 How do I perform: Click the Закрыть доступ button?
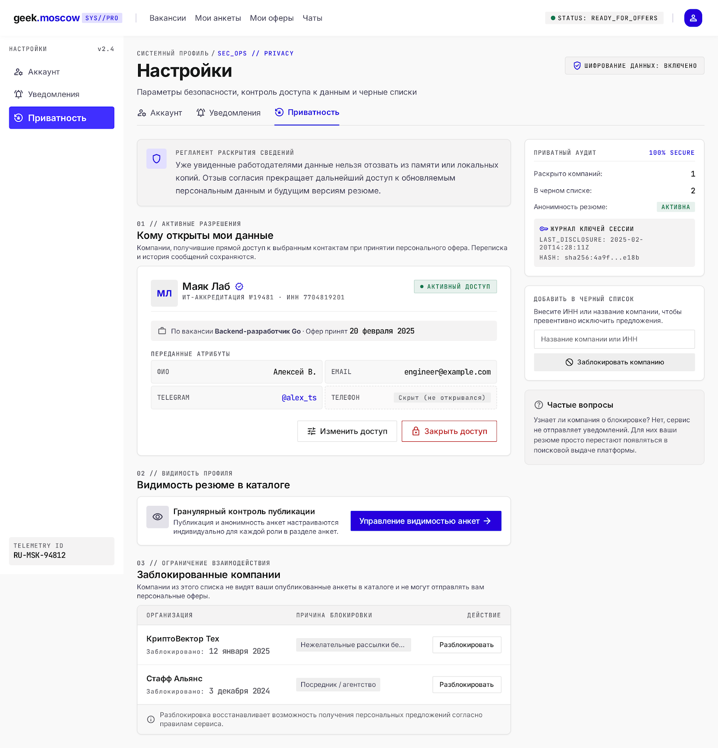click(449, 431)
